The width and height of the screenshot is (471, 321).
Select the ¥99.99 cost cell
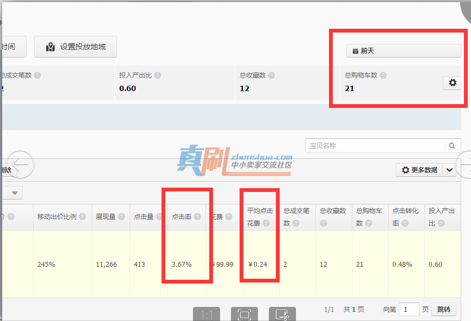point(223,265)
